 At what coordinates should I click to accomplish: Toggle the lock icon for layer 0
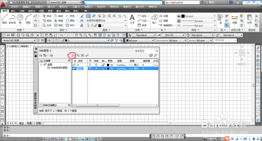103,65
